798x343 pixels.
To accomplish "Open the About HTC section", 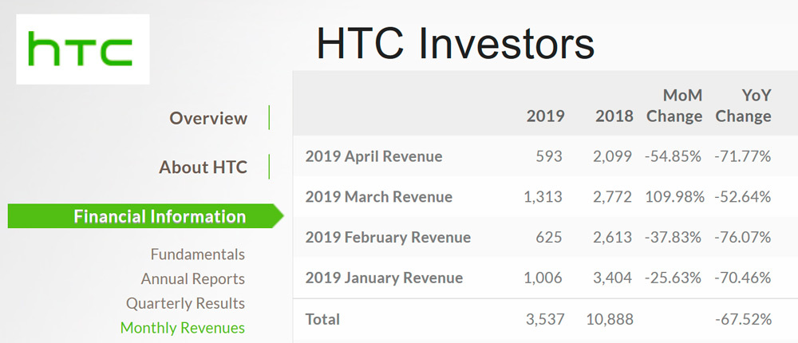I will 203,168.
